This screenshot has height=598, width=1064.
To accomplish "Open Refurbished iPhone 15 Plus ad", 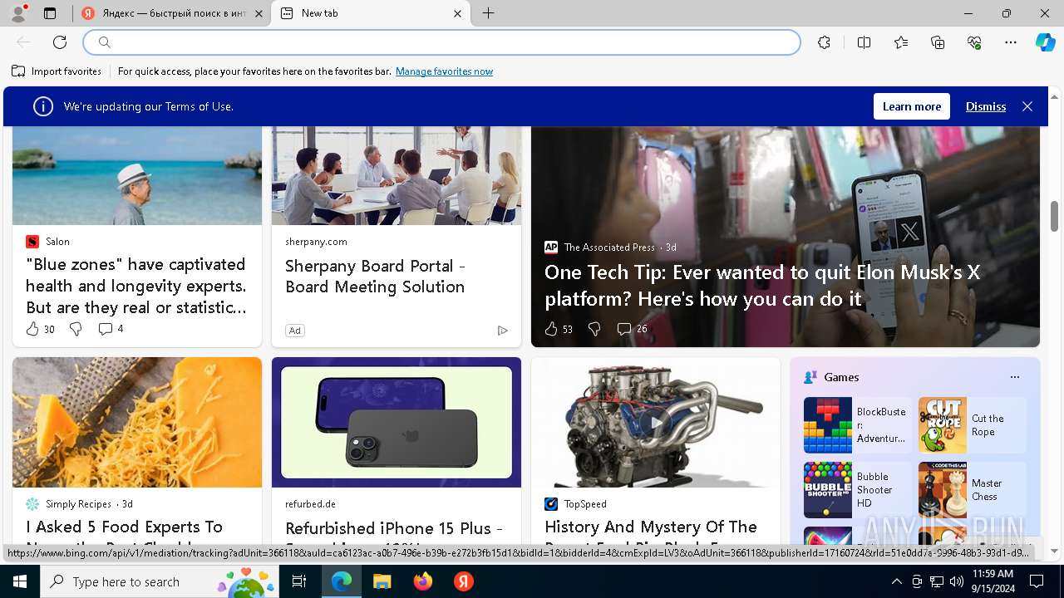I will (x=394, y=528).
